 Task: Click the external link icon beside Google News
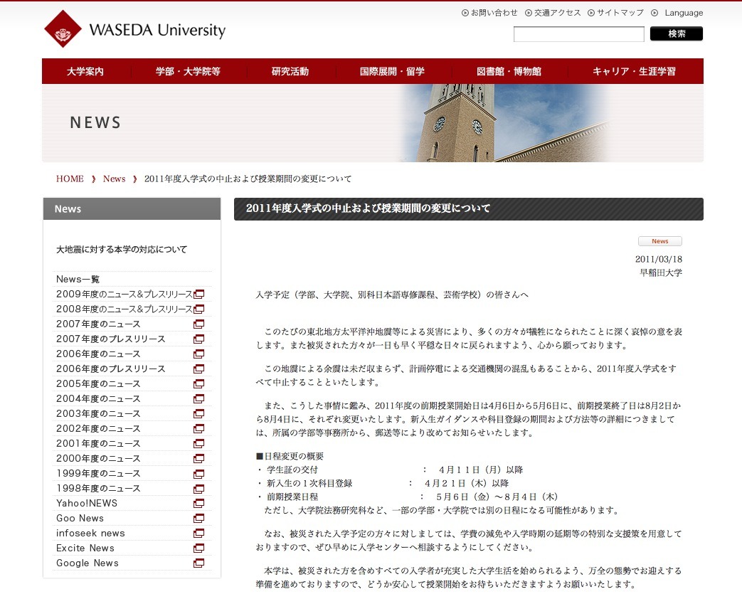click(198, 563)
